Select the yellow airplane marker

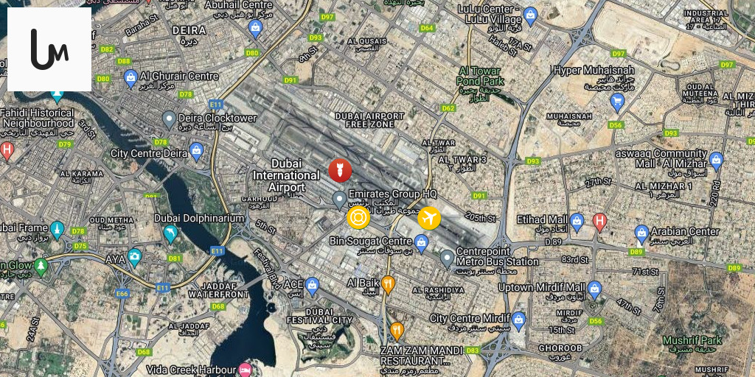click(x=429, y=218)
